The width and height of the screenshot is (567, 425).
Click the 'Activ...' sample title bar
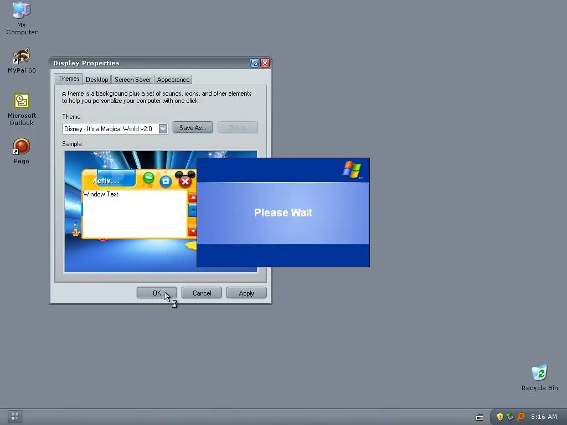(106, 181)
